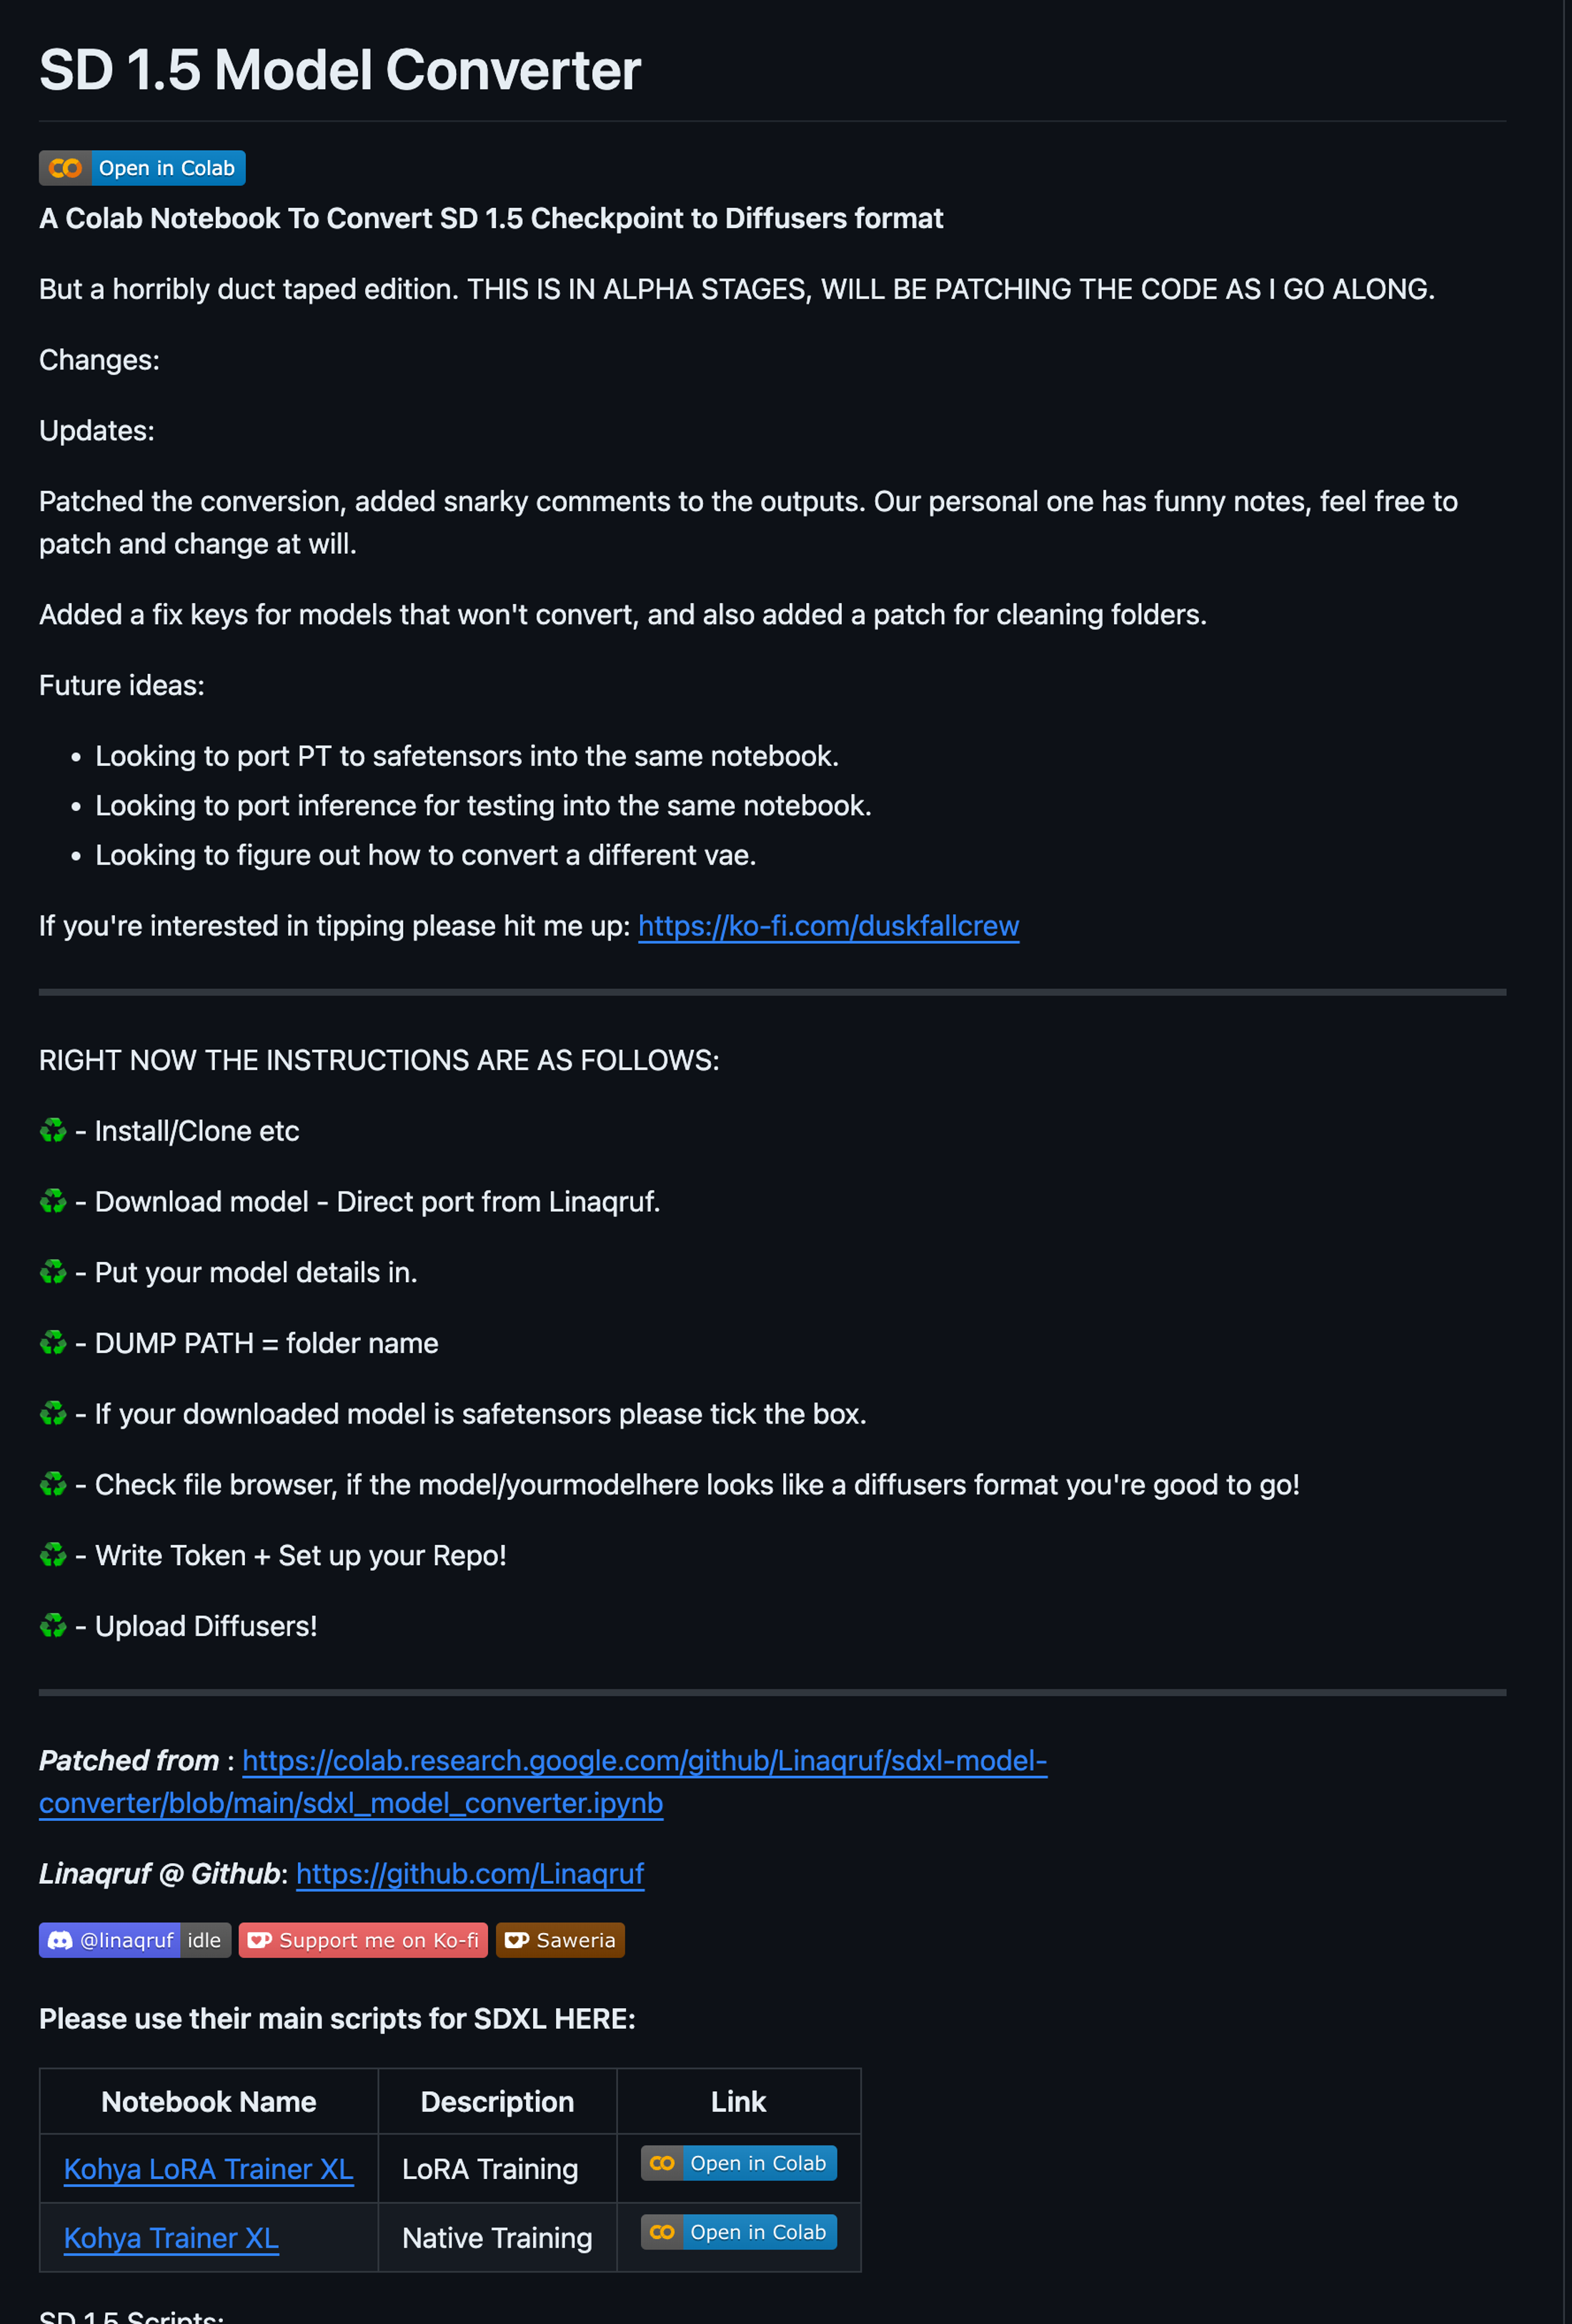
Task: Open the ko-fi.com/duskfallcrew link
Action: click(x=828, y=926)
